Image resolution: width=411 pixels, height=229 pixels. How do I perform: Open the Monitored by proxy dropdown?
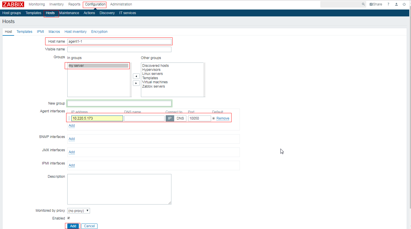[79, 211]
